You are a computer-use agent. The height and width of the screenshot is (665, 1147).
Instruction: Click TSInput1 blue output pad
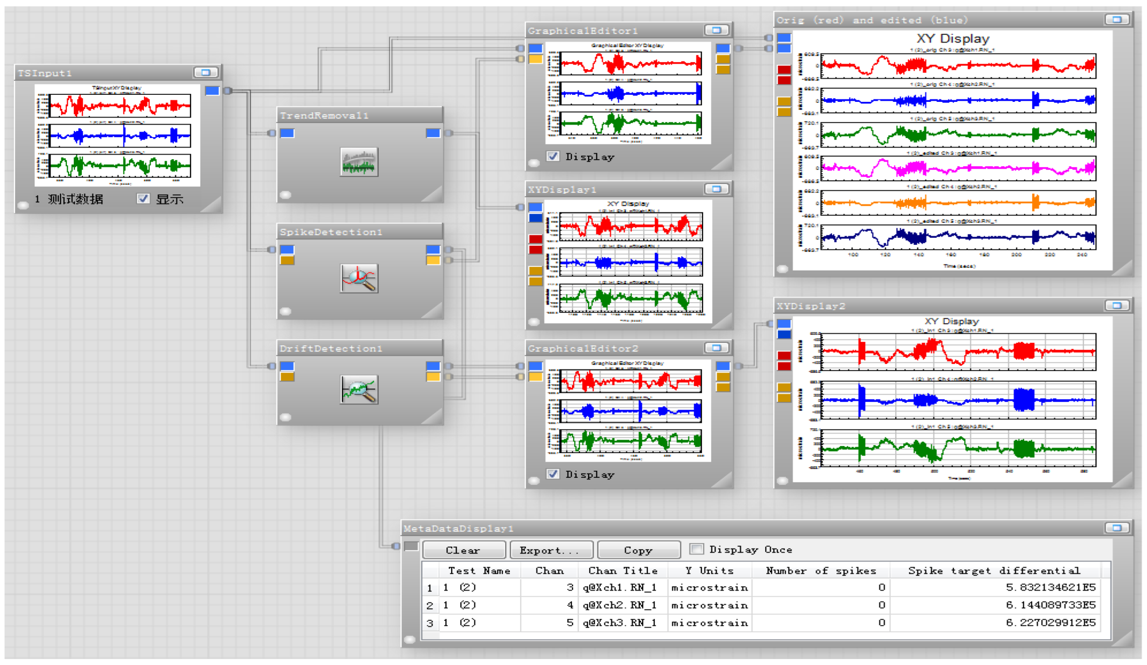212,91
